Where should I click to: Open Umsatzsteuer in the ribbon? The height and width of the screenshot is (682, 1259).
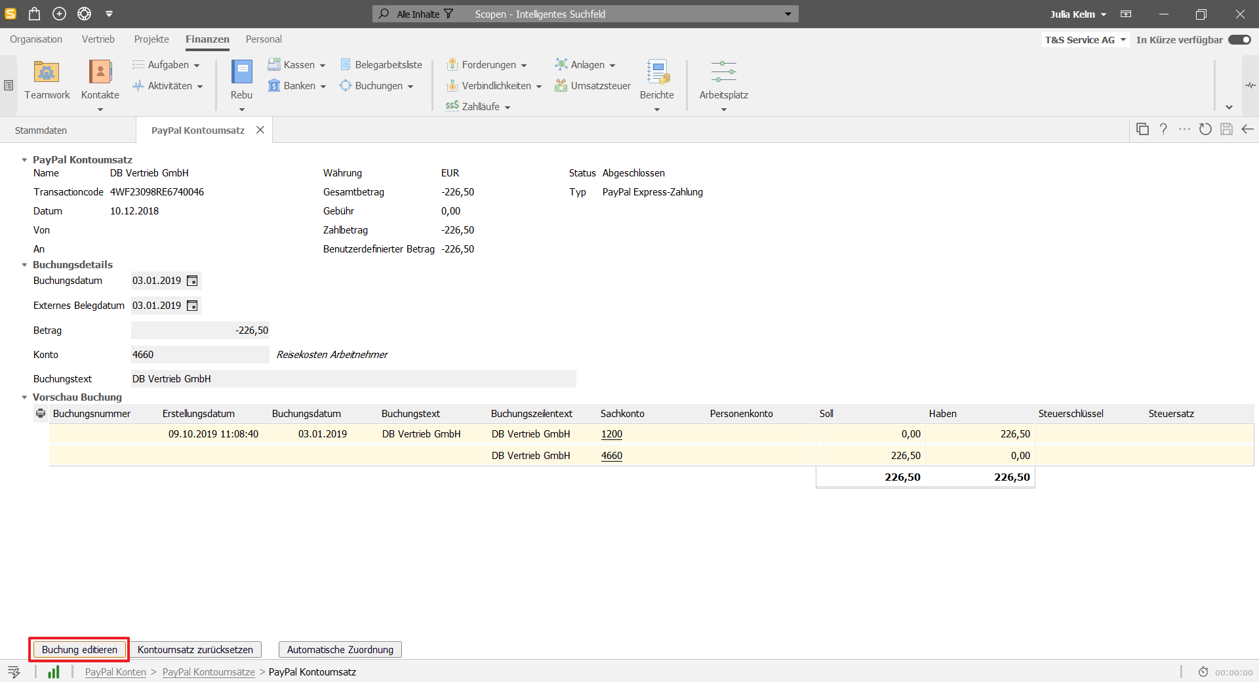[x=593, y=86]
